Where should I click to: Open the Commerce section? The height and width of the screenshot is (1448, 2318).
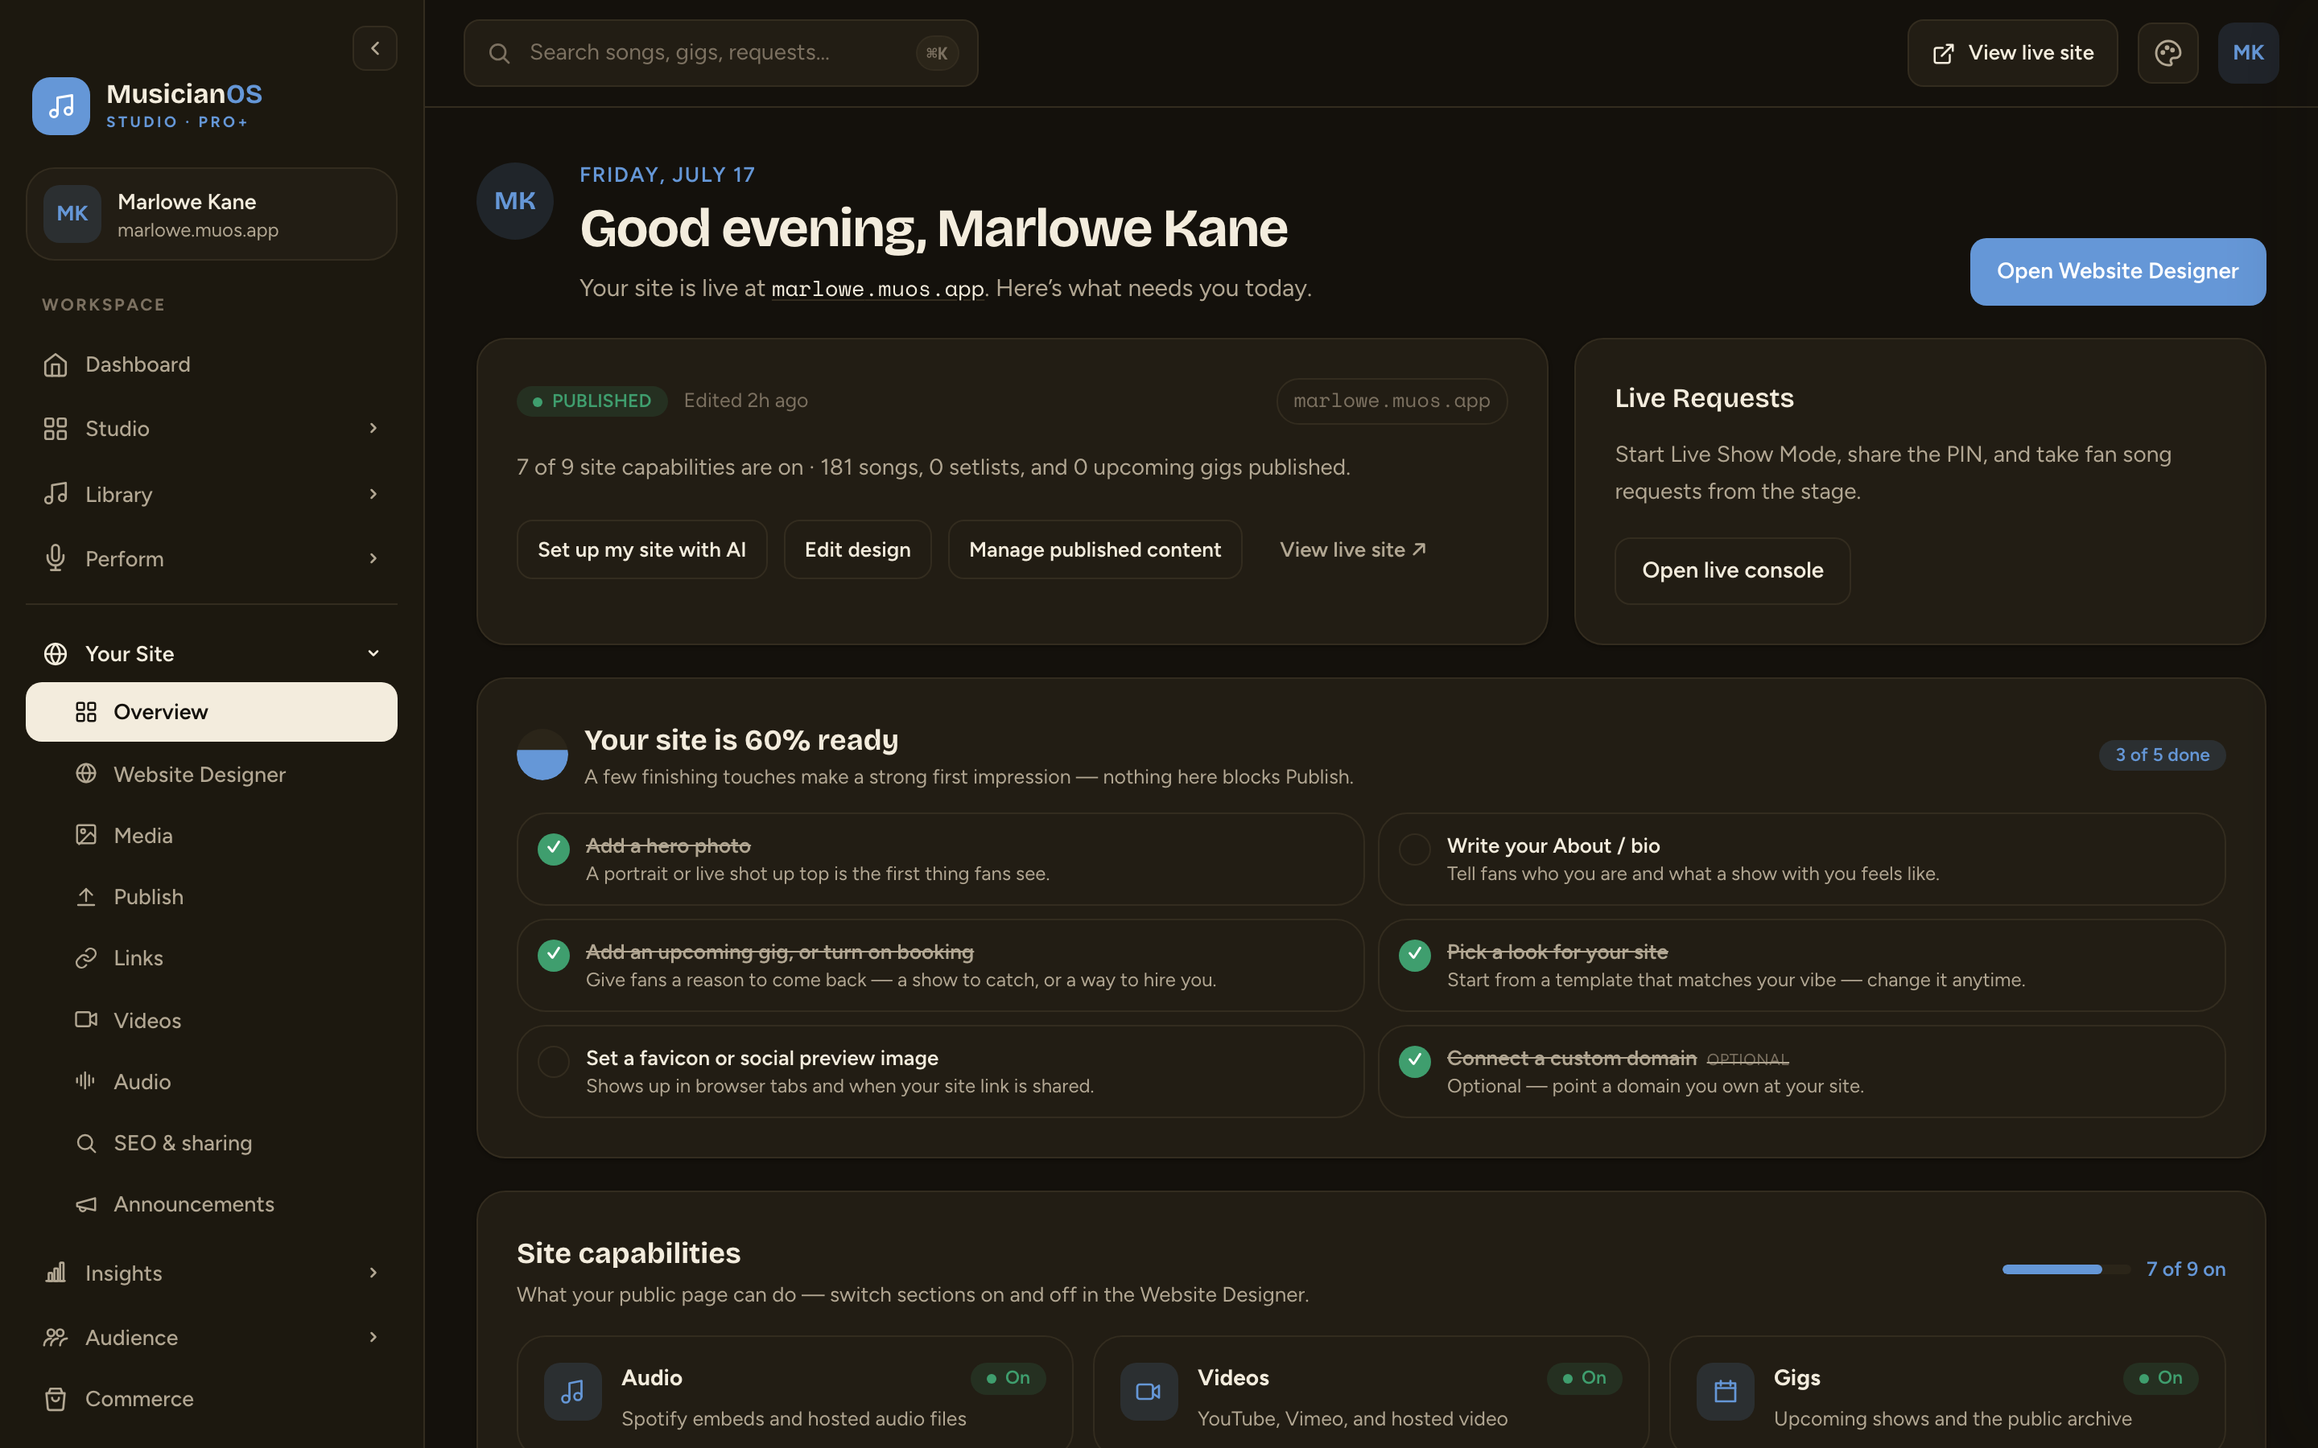click(212, 1399)
